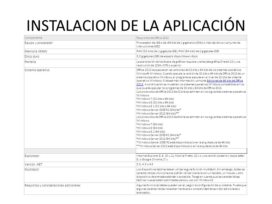Click the 'Disco duro' cell
The width and height of the screenshot is (272, 204).
click(80, 57)
